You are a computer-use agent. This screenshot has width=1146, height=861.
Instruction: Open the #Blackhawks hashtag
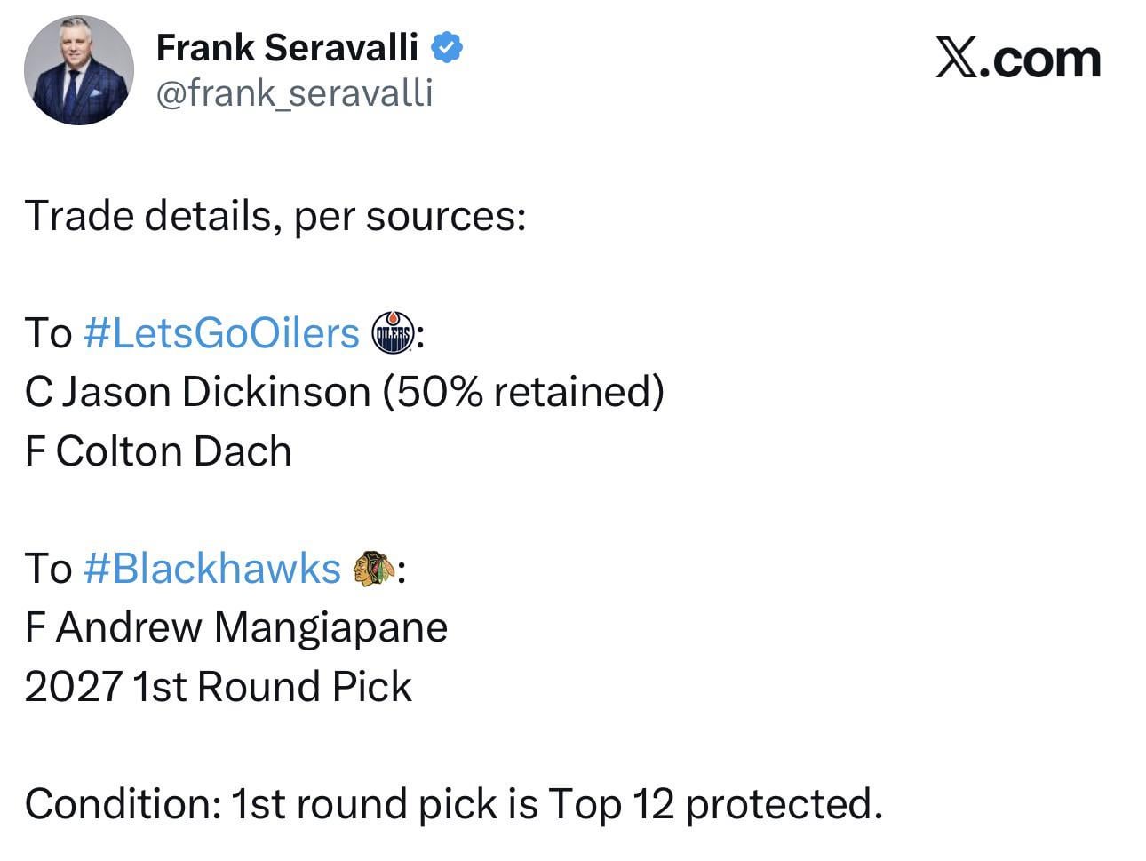click(212, 569)
